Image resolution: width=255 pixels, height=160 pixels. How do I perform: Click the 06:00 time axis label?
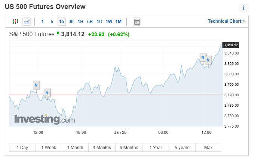tap(163, 132)
